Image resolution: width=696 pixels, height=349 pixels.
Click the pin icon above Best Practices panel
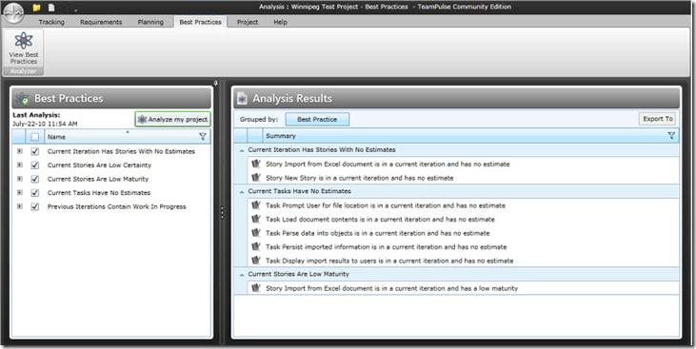[x=216, y=83]
